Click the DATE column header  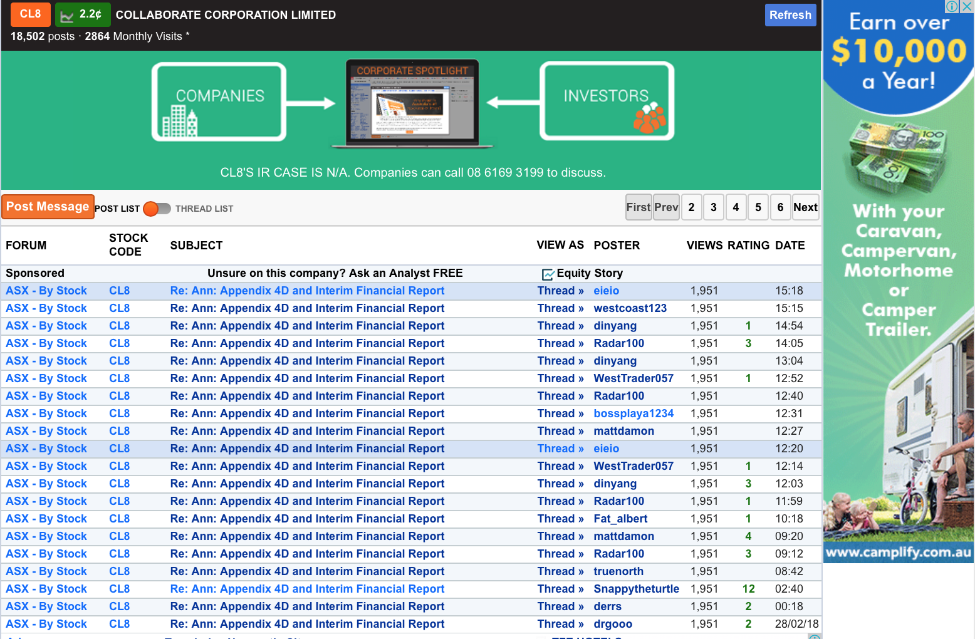point(790,246)
